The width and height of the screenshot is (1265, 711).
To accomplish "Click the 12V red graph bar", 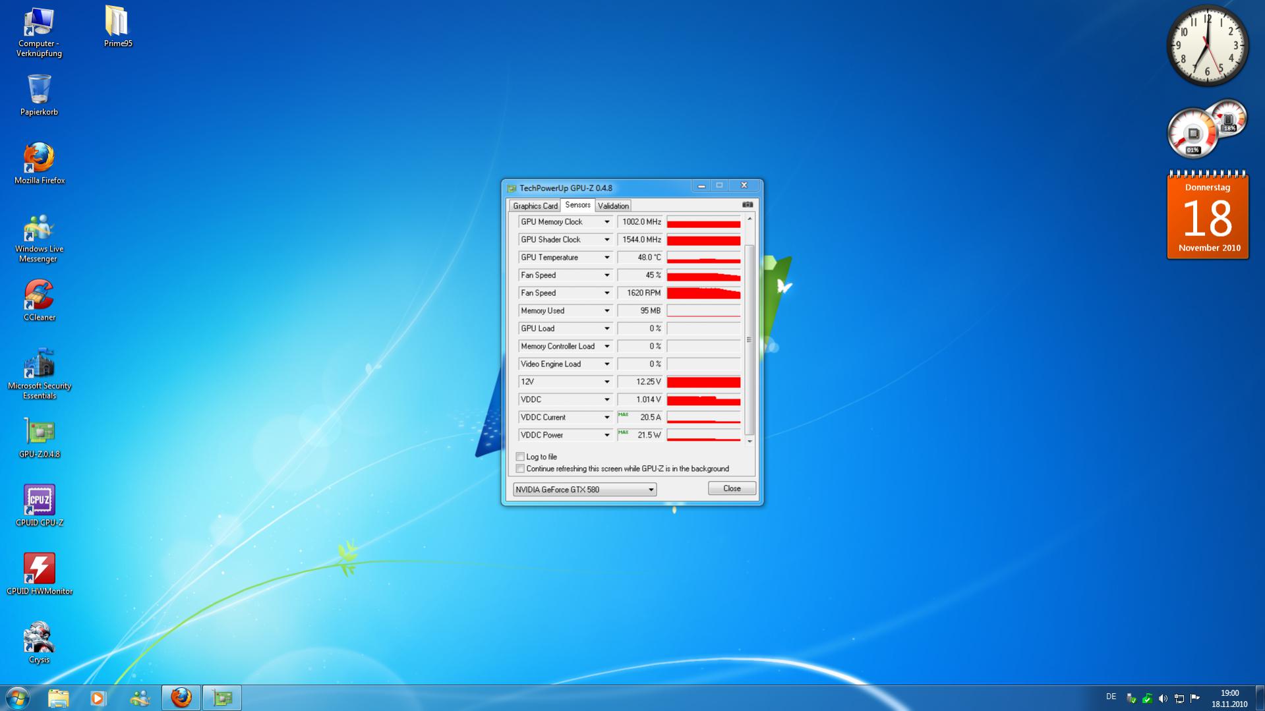I will 703,382.
